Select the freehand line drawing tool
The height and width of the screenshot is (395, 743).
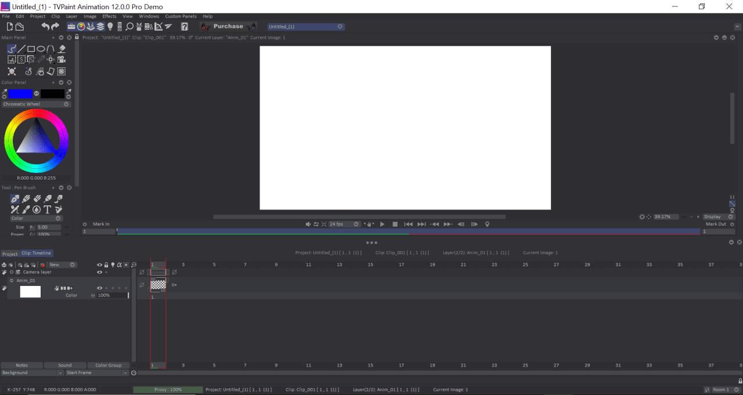[10, 49]
